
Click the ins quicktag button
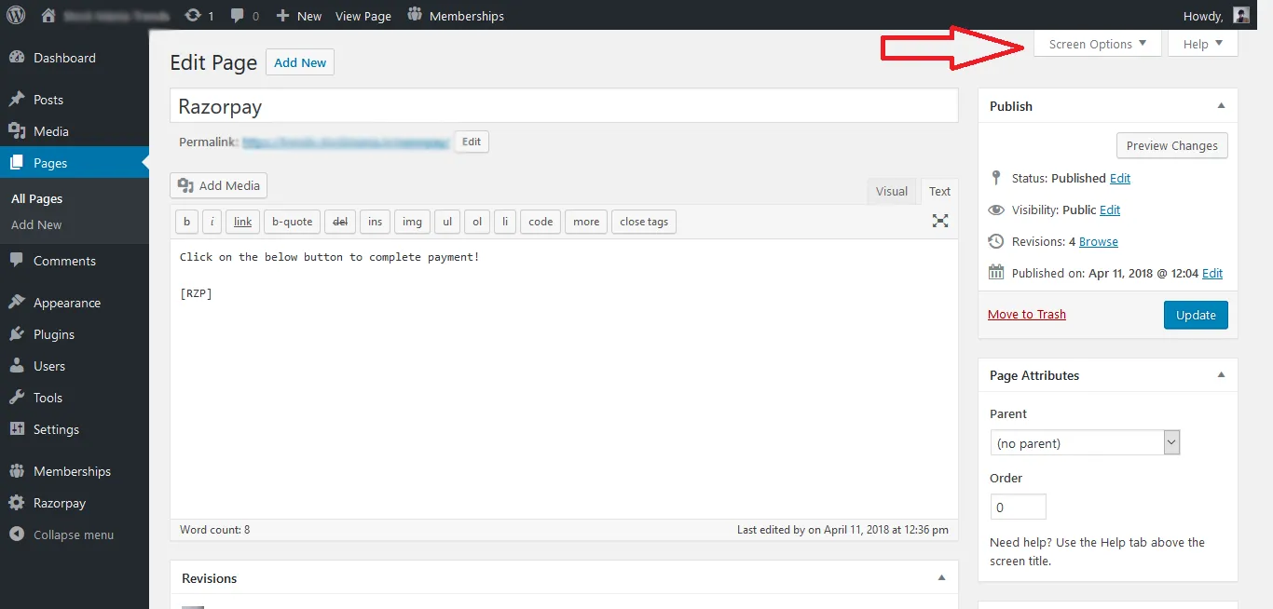pyautogui.click(x=375, y=222)
